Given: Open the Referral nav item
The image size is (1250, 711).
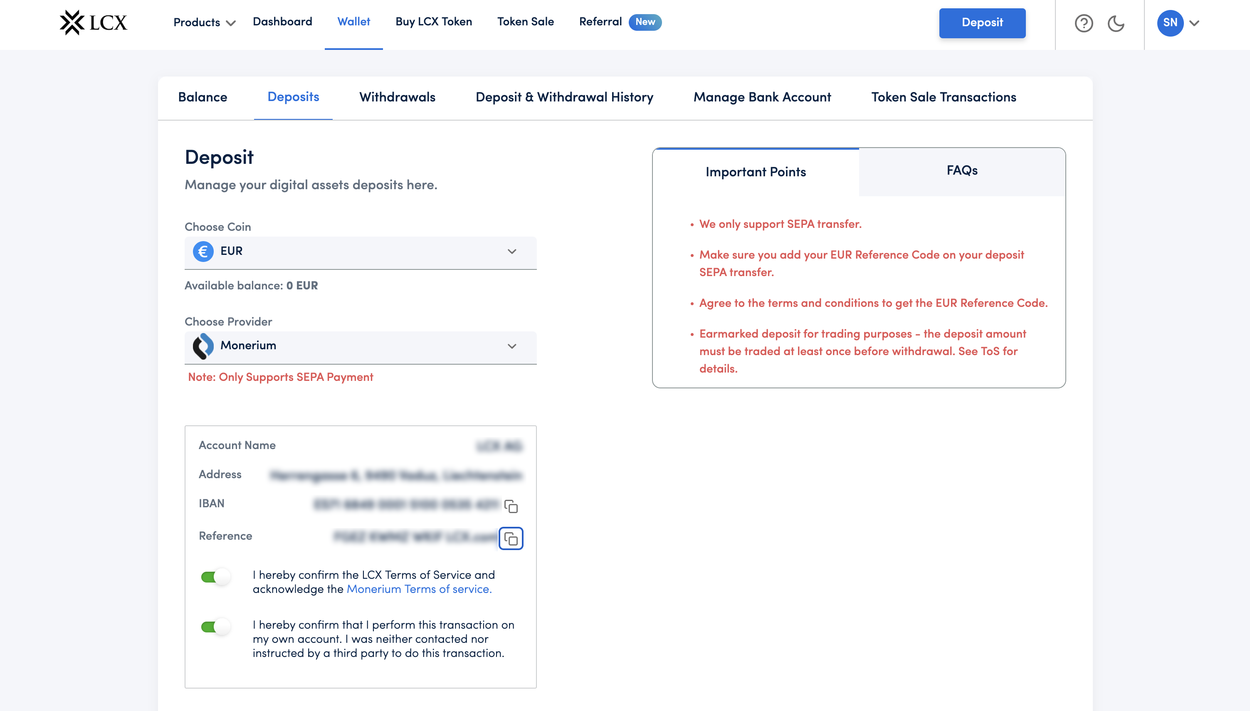Looking at the screenshot, I should [x=600, y=22].
